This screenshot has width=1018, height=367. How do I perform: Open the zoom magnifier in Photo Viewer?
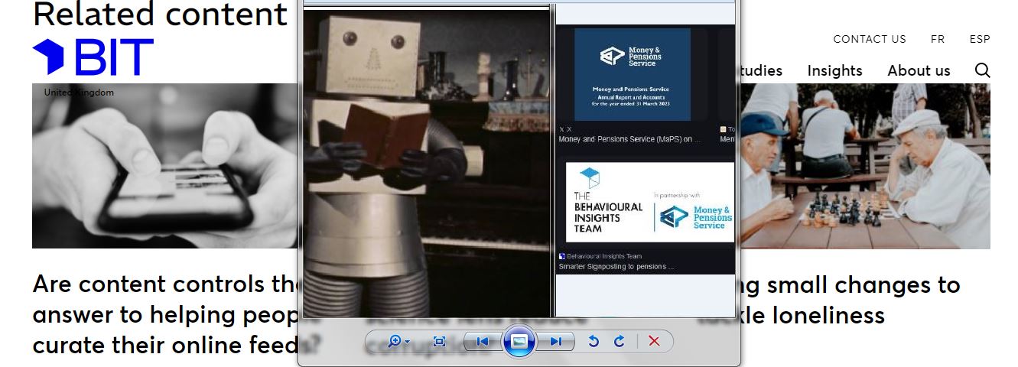(x=395, y=342)
